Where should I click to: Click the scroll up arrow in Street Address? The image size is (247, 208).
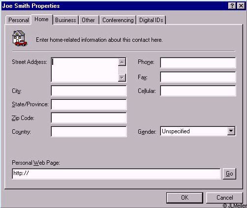pyautogui.click(x=122, y=62)
